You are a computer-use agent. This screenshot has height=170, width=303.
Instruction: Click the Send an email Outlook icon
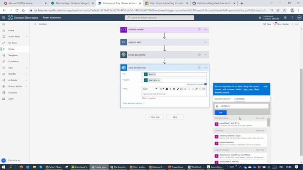124,68
